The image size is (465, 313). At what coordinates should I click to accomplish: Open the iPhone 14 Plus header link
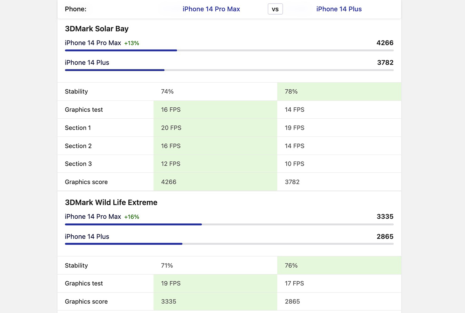click(339, 9)
